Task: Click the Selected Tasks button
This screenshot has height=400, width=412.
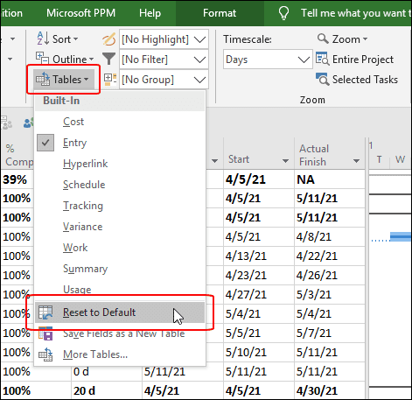Action: click(x=357, y=79)
